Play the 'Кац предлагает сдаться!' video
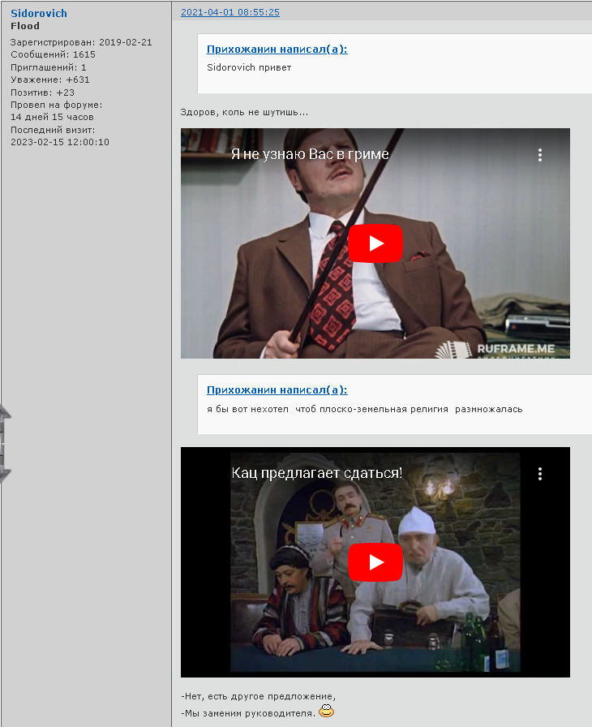 click(x=375, y=562)
